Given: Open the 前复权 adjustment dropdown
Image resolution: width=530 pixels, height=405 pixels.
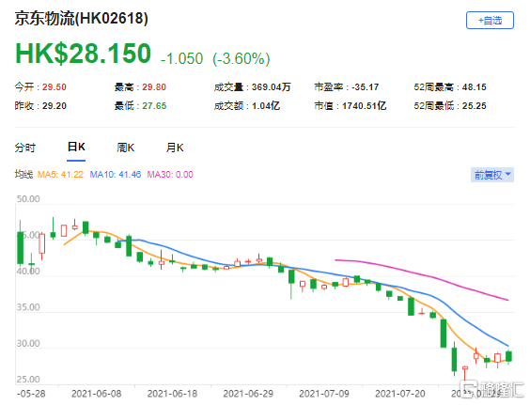Looking at the screenshot, I should click(492, 175).
